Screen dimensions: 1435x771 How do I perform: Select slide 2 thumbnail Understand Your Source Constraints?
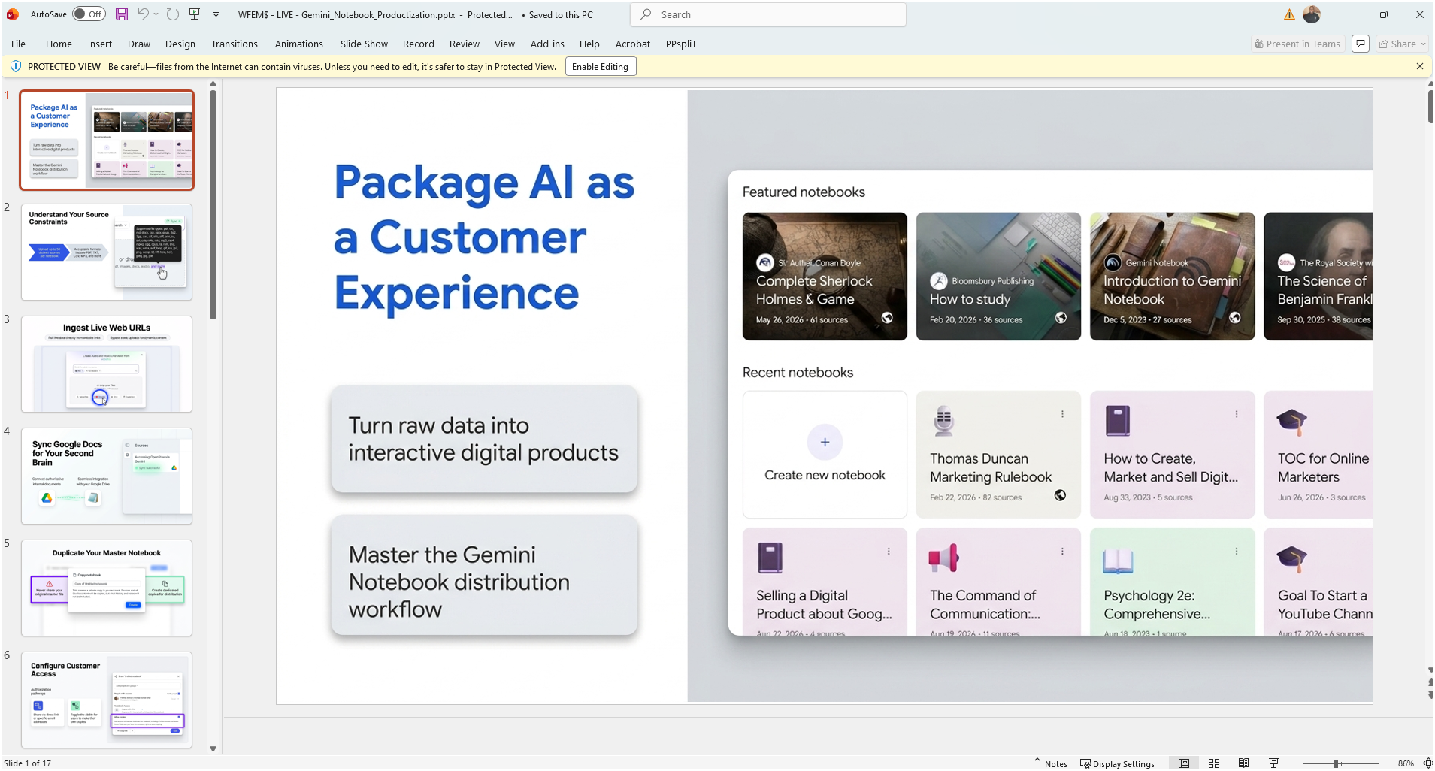[107, 252]
